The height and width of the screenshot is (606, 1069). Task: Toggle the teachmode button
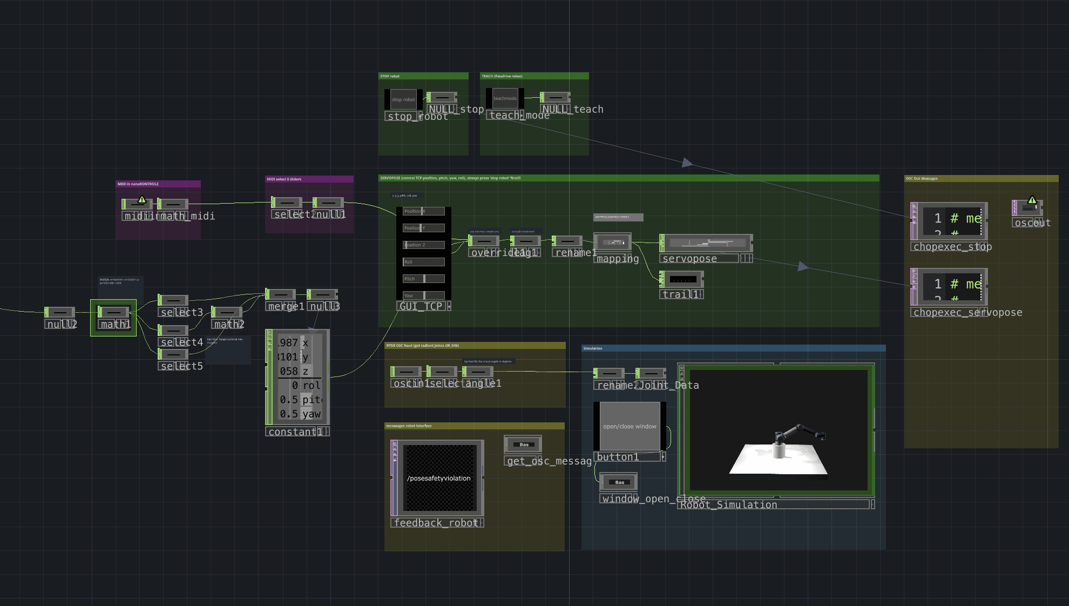505,98
